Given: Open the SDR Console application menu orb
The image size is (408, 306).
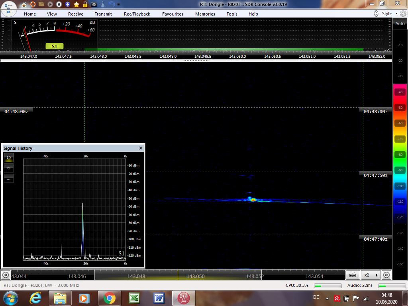Looking at the screenshot, I should (x=9, y=8).
